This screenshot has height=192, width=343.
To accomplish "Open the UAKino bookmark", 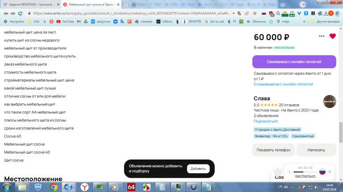I will (x=164, y=21).
